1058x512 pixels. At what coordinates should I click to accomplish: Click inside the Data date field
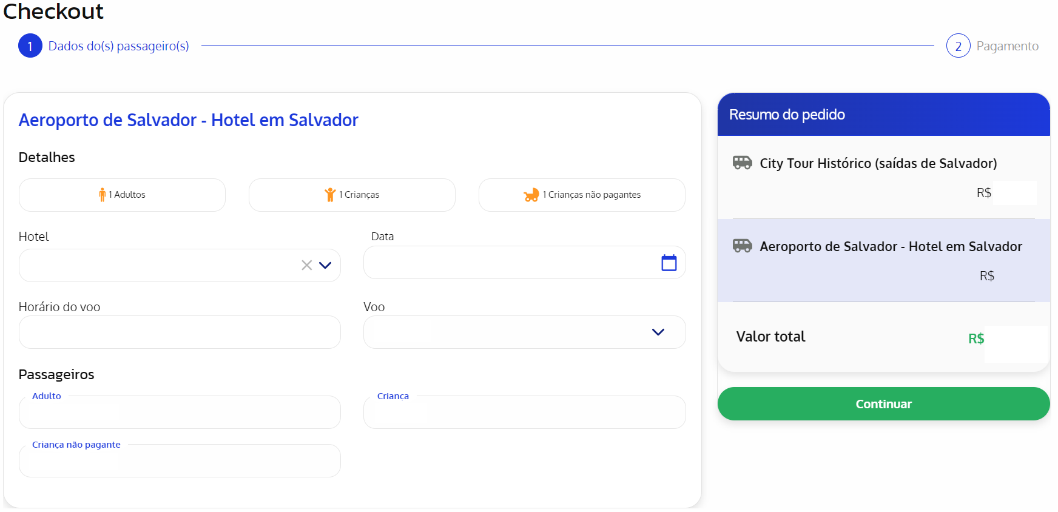click(x=510, y=263)
